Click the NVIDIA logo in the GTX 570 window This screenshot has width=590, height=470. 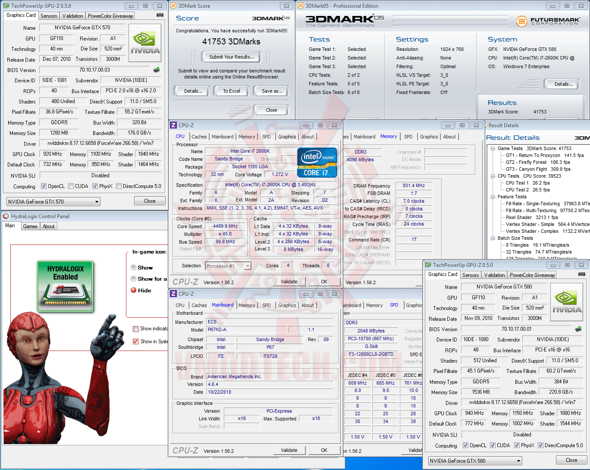(145, 43)
